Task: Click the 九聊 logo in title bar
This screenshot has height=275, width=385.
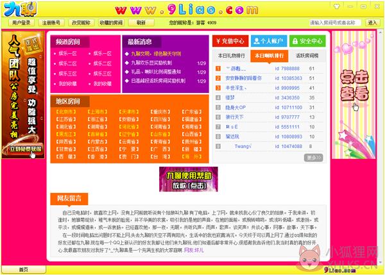Action: pyautogui.click(x=20, y=9)
